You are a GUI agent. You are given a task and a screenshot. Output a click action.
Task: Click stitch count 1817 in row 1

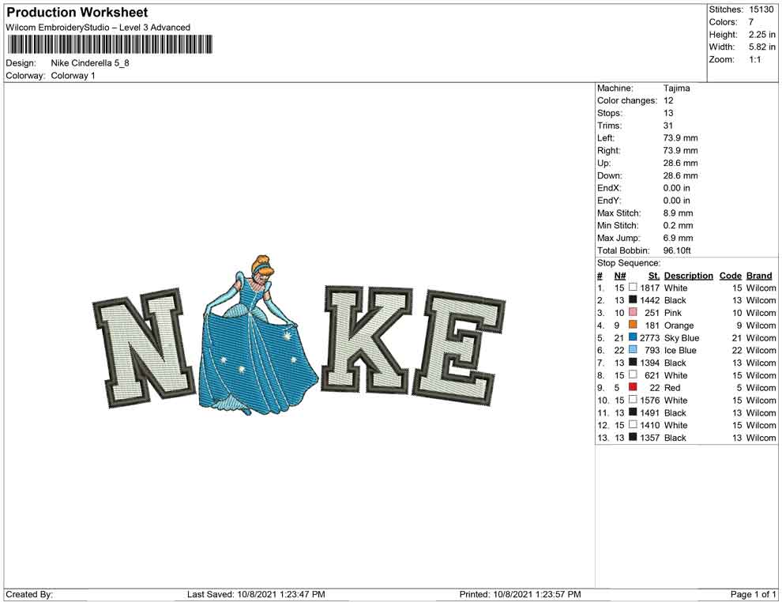coord(650,288)
